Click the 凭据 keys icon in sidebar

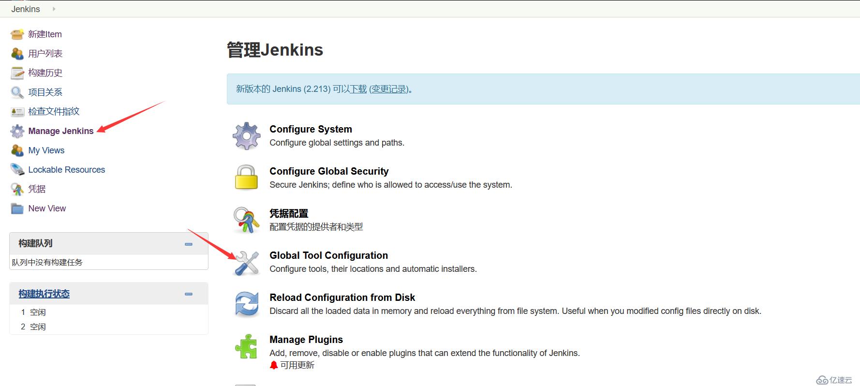coord(17,189)
